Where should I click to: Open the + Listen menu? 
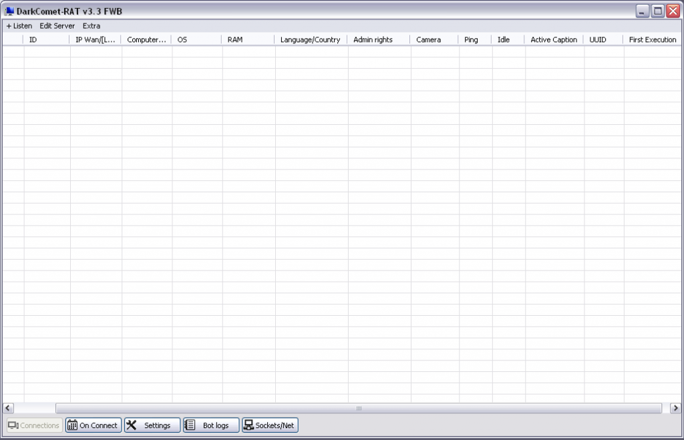(19, 26)
